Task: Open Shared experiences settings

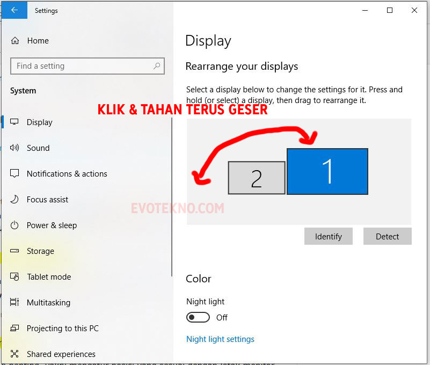Action: coord(61,354)
